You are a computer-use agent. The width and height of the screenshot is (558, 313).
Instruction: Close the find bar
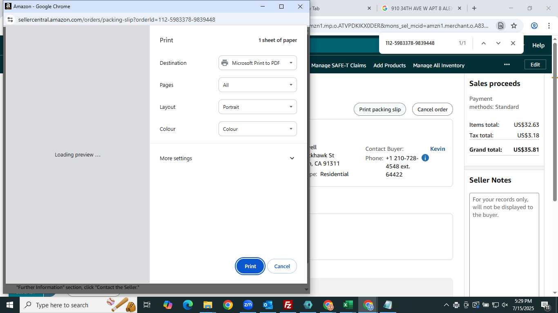point(513,43)
